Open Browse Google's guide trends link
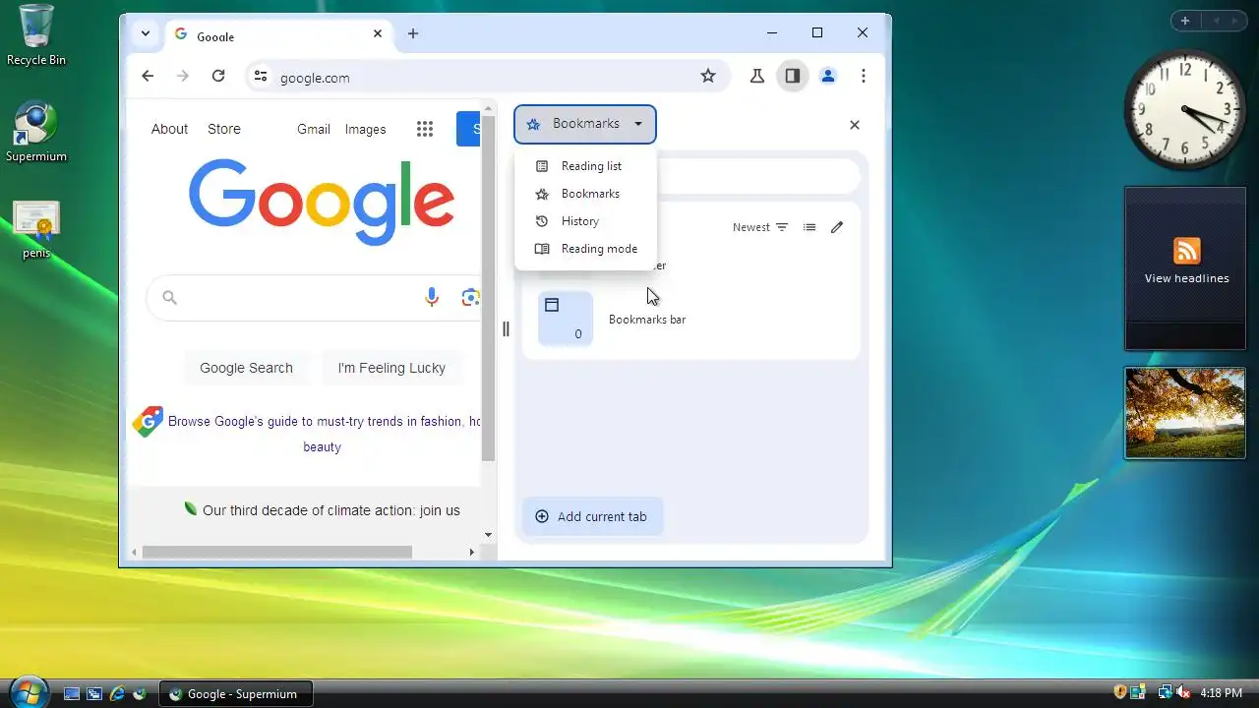The width and height of the screenshot is (1259, 708). click(323, 434)
